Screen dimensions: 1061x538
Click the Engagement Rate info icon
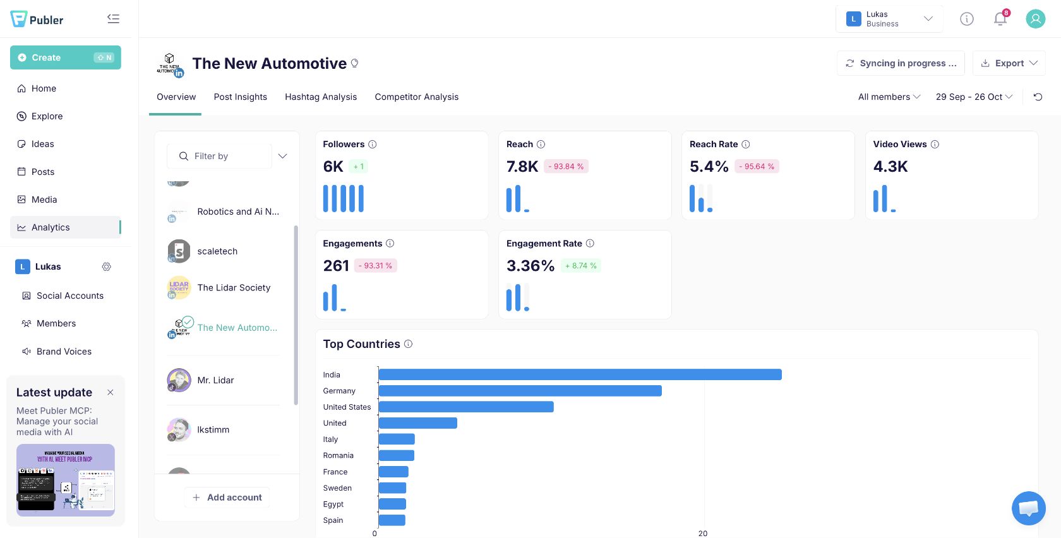pos(590,243)
